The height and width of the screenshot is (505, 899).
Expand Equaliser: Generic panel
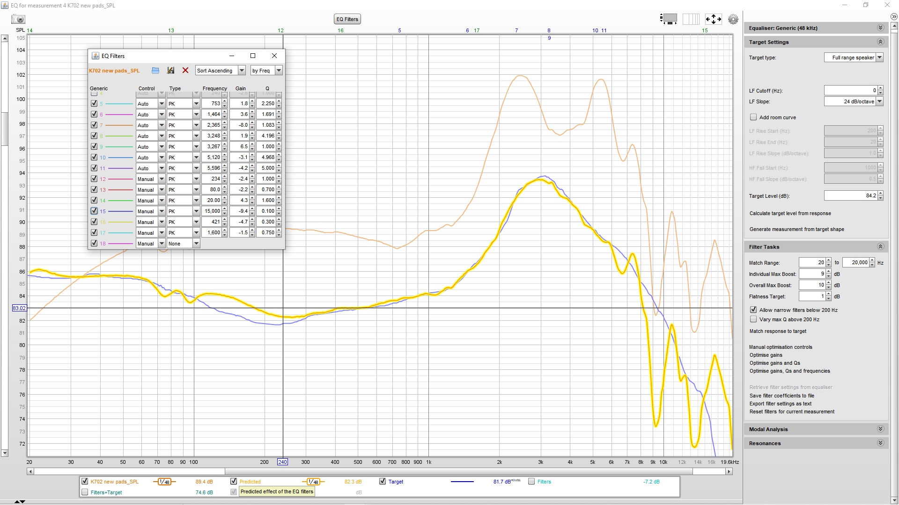pyautogui.click(x=880, y=28)
